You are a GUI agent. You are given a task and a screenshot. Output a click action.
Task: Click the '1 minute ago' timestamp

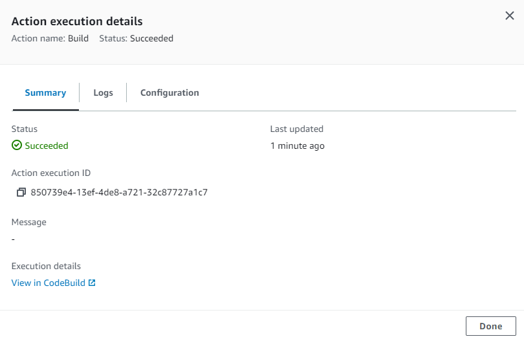[x=297, y=146]
